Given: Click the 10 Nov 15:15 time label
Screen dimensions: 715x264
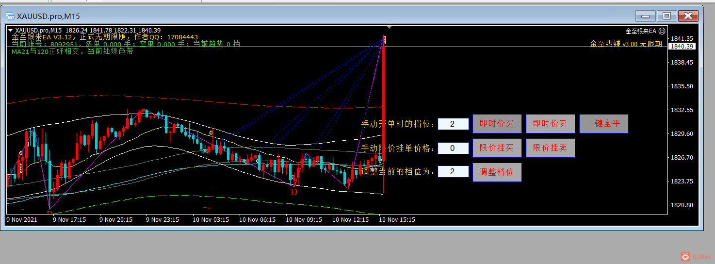Looking at the screenshot, I should click(x=397, y=220).
